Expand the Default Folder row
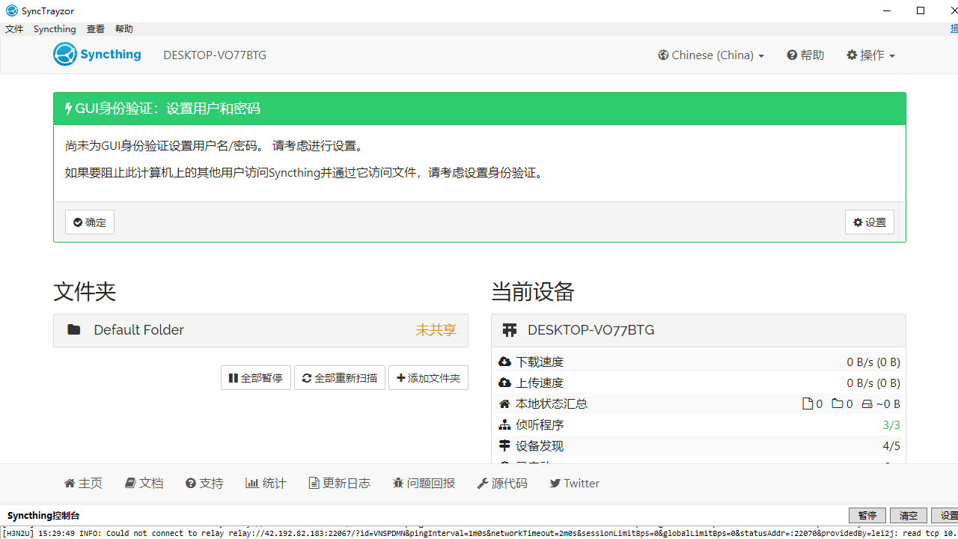 (x=260, y=330)
